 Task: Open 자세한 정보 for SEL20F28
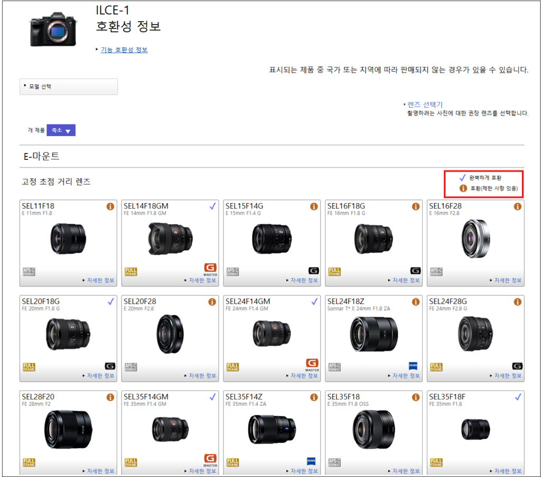pyautogui.click(x=202, y=376)
